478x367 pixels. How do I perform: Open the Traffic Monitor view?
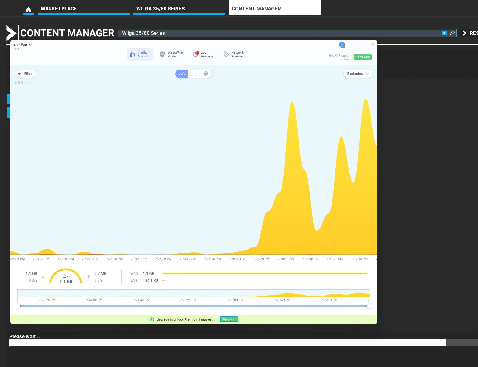point(140,54)
